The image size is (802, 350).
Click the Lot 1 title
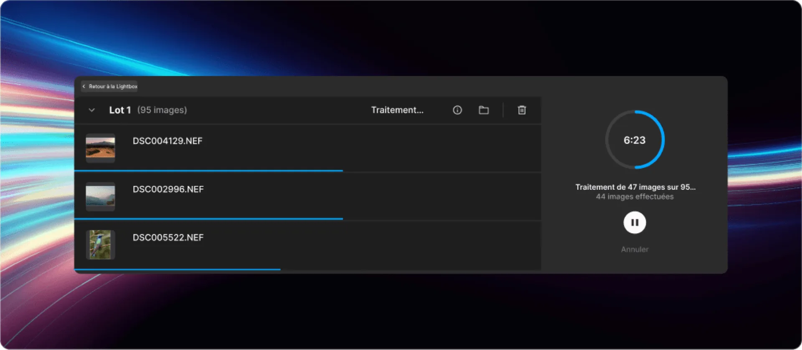click(120, 110)
